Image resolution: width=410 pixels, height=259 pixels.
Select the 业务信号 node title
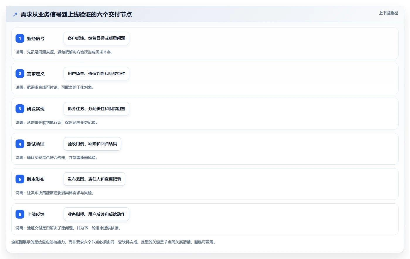click(36, 39)
